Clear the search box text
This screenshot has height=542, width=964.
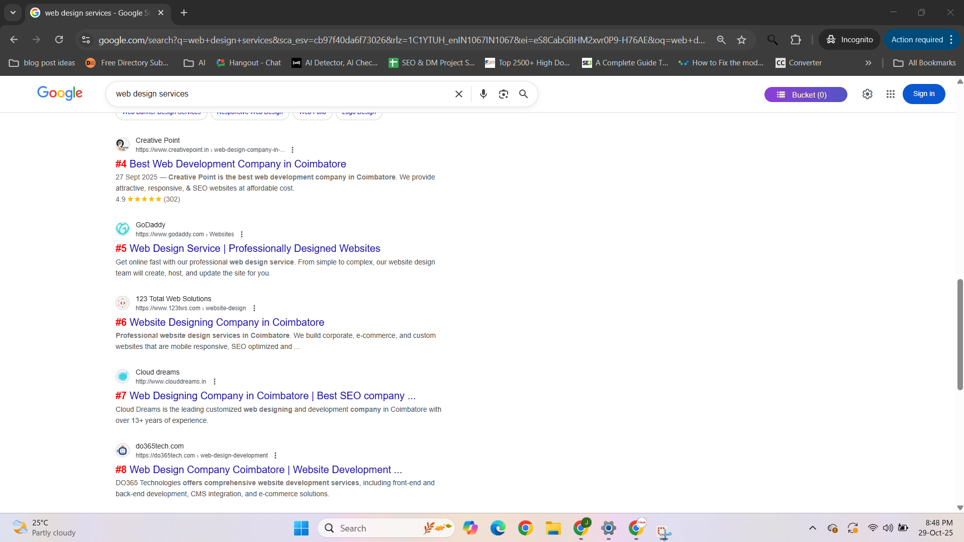(x=458, y=94)
